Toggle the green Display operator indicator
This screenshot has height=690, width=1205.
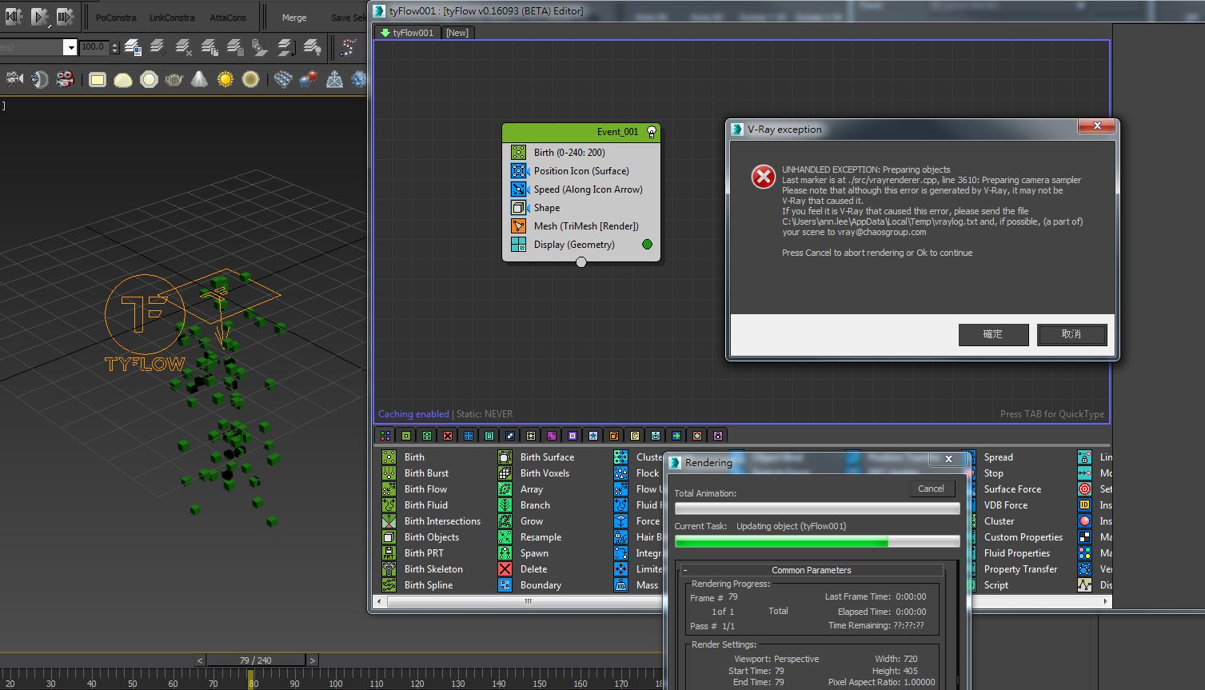[647, 245]
